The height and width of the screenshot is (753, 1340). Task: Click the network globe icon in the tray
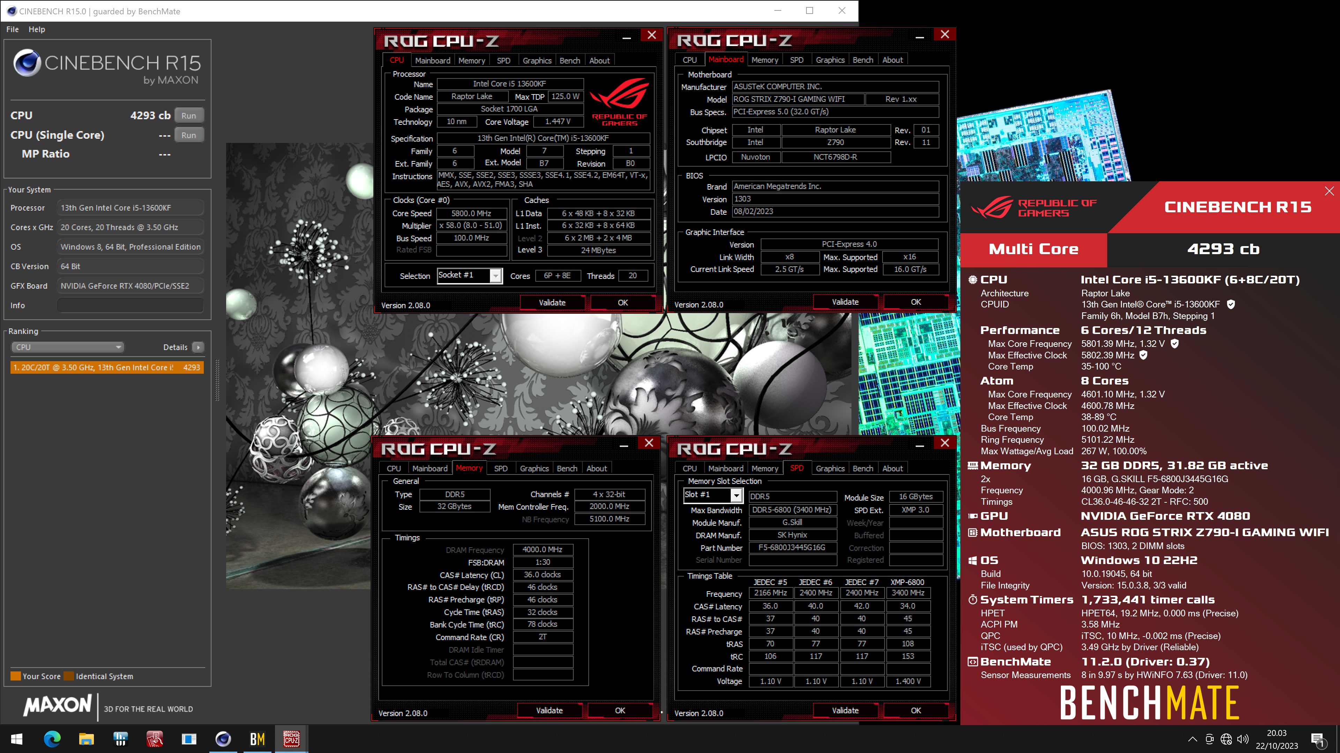point(1226,739)
